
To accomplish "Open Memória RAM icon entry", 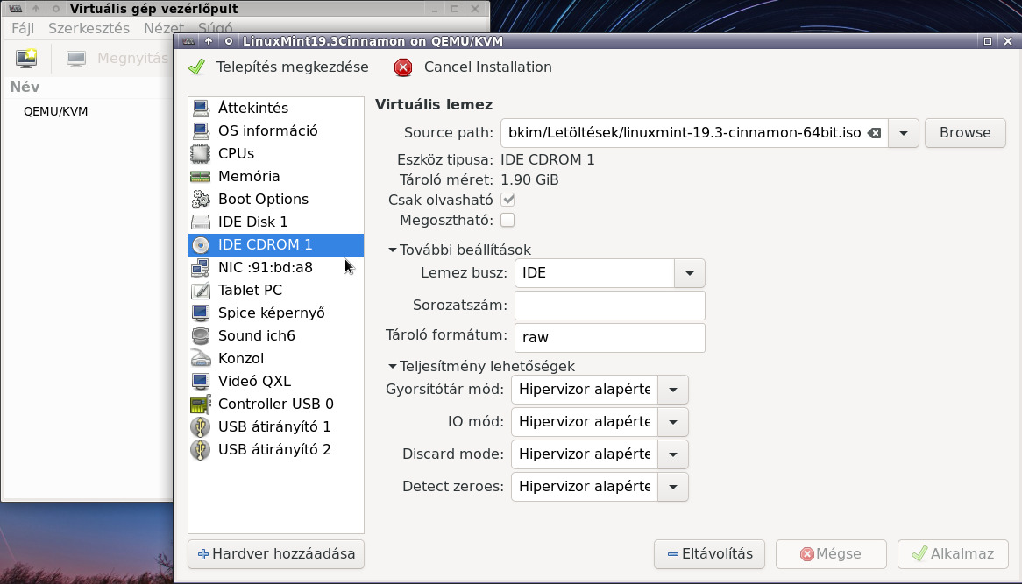I will [x=201, y=177].
